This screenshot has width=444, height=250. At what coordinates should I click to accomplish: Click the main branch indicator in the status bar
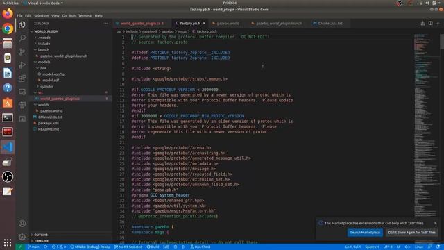[x=33, y=247]
